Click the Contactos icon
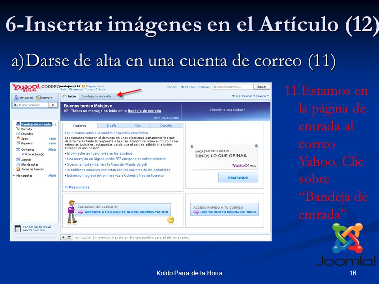Screen dimensions: 379x284 pos(18,149)
